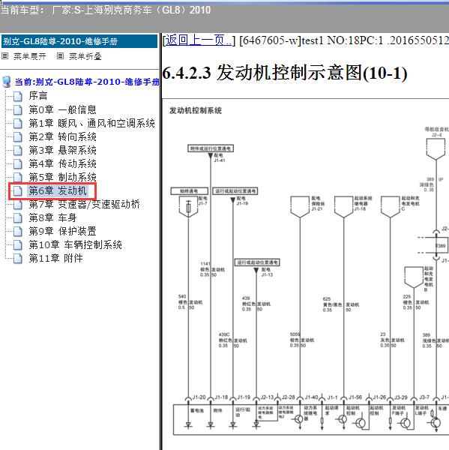Select 第3章 悬架系统
This screenshot has height=450, width=449.
pyautogui.click(x=62, y=151)
